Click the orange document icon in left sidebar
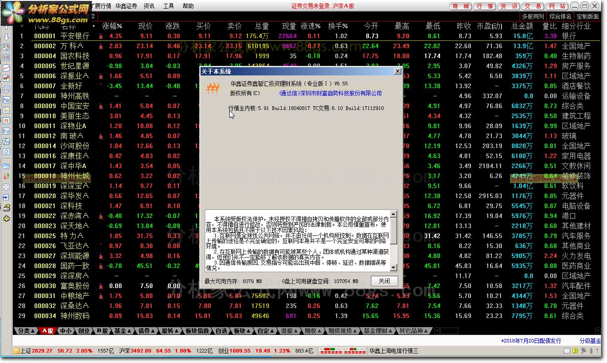This screenshot has height=363, width=607. [6, 120]
